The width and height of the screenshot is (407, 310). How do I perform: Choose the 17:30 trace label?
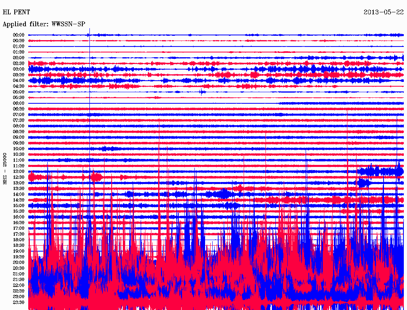click(19, 234)
